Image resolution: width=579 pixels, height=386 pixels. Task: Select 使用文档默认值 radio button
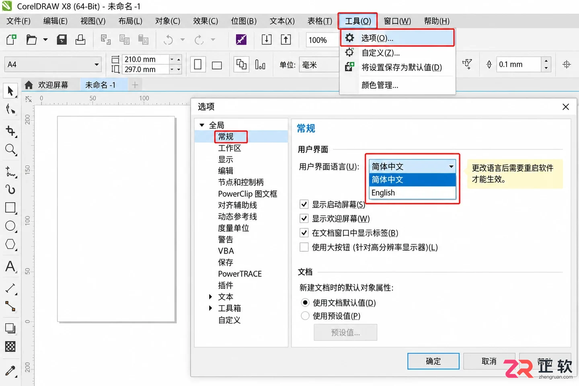pos(305,302)
